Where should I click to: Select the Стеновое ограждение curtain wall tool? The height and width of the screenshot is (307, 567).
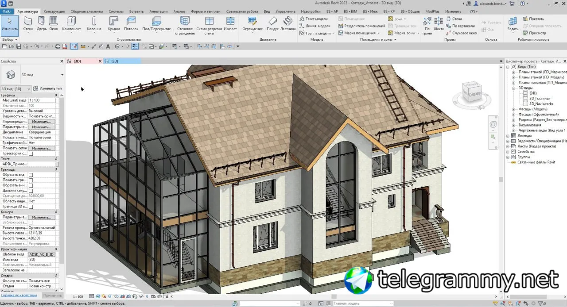click(x=185, y=26)
